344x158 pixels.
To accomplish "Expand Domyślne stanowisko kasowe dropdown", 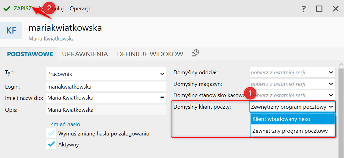I will pos(331,95).
